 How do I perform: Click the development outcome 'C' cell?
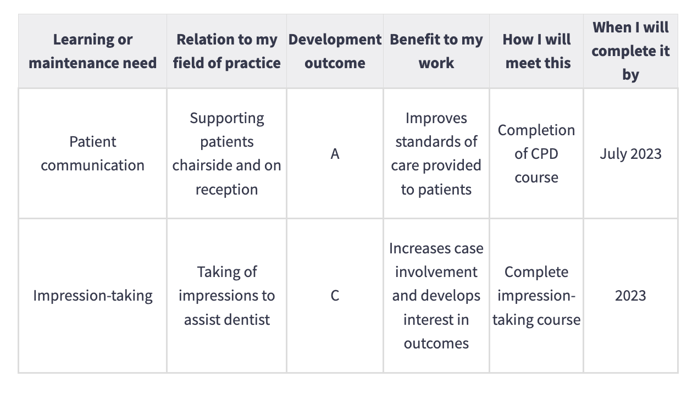pyautogui.click(x=335, y=296)
